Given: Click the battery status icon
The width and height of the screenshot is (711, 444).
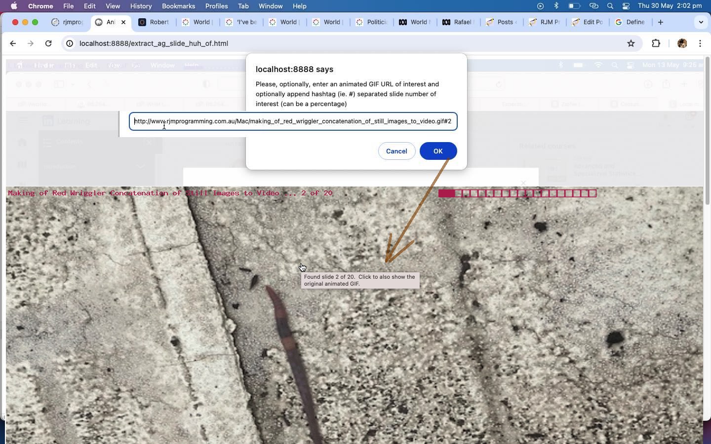Looking at the screenshot, I should coord(574,6).
